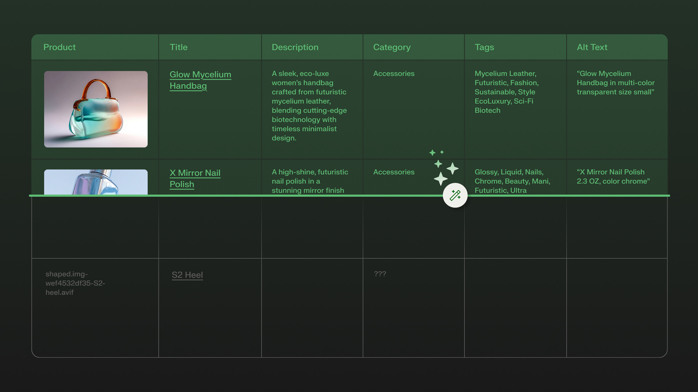Image resolution: width=698 pixels, height=392 pixels.
Task: Open the S2 Heel title link
Action: point(187,275)
